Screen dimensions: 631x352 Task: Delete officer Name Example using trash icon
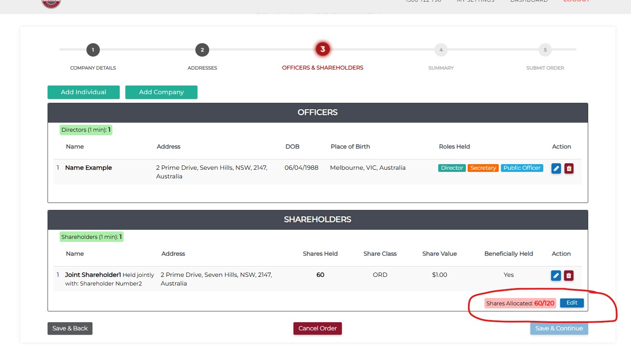tap(569, 168)
